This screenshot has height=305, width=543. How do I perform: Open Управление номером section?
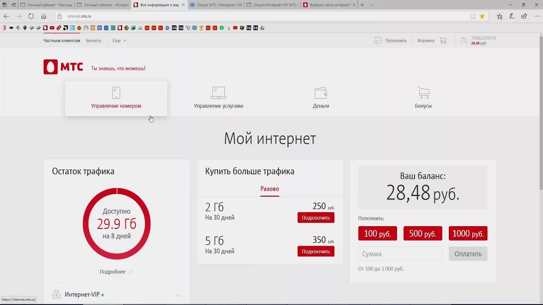pyautogui.click(x=116, y=98)
